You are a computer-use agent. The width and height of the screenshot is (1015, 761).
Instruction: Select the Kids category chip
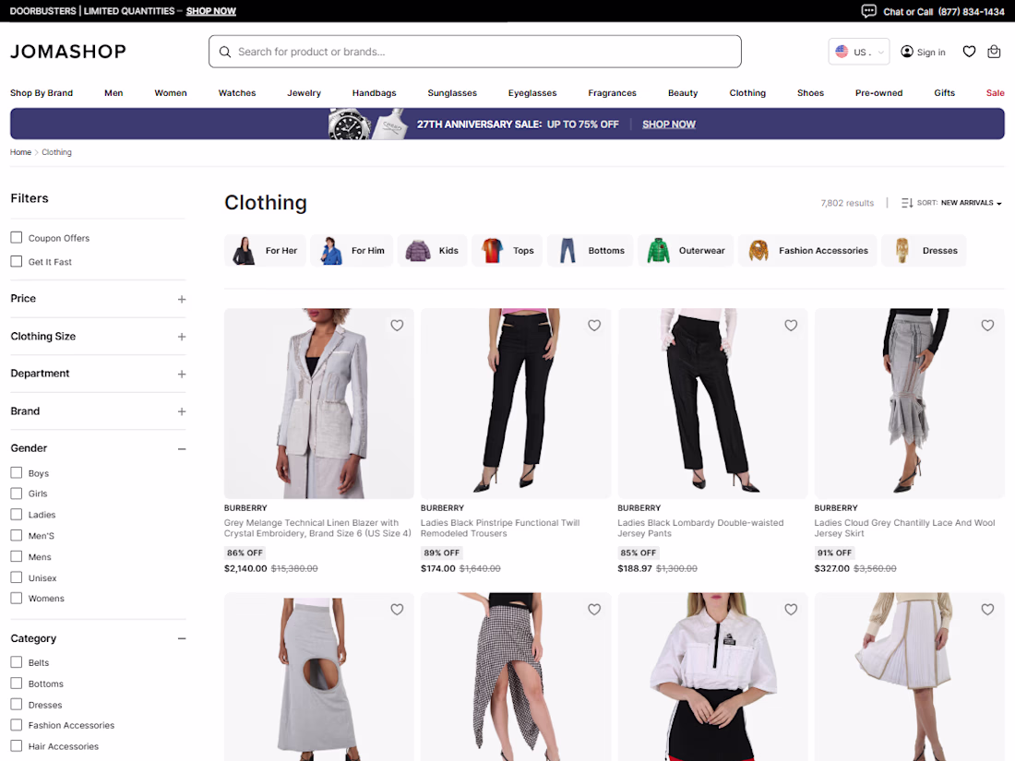click(x=432, y=250)
